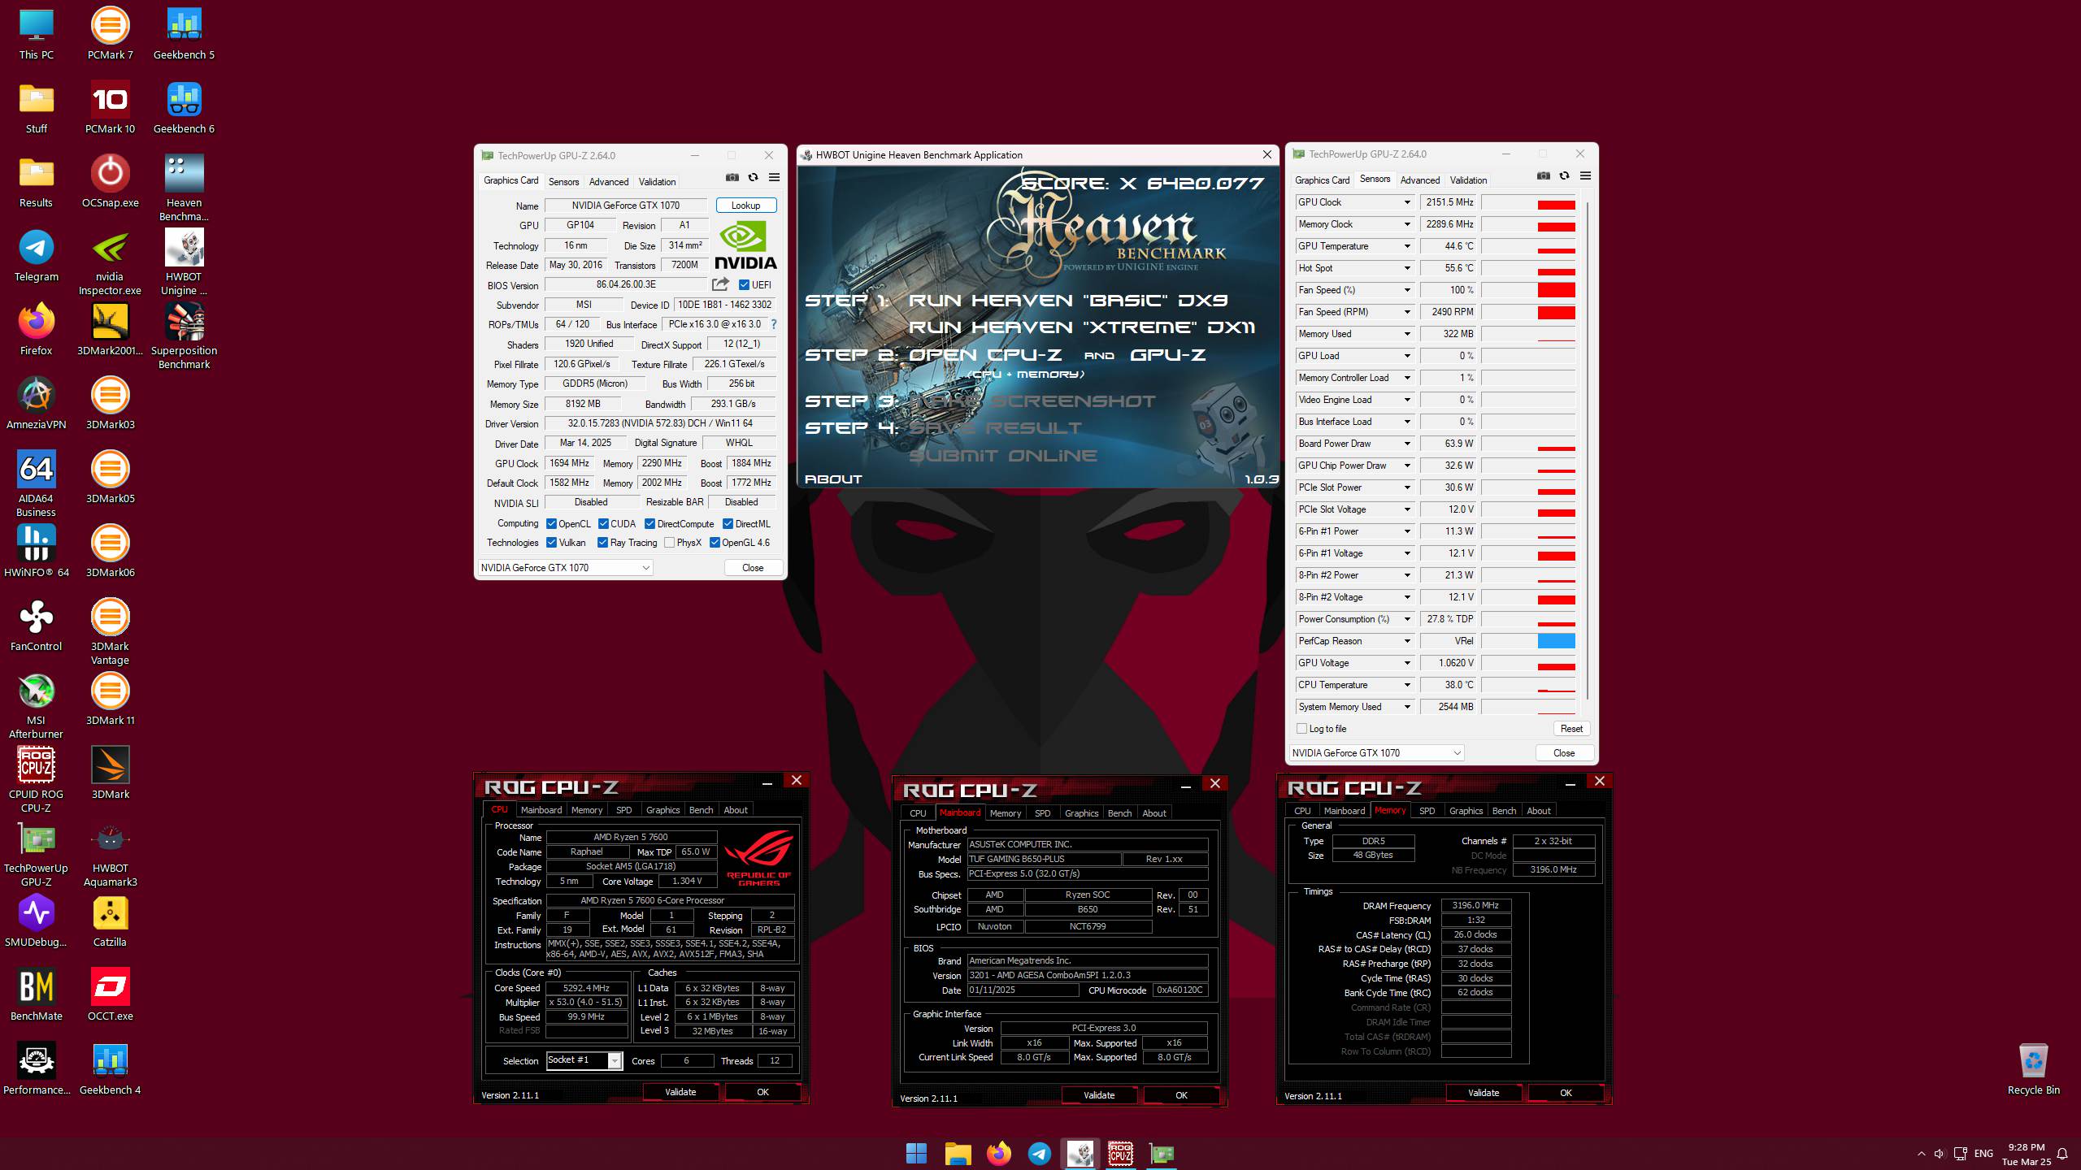The width and height of the screenshot is (2081, 1170).
Task: Open the HWBOT Aquamark3 desktop icon
Action: tap(110, 853)
